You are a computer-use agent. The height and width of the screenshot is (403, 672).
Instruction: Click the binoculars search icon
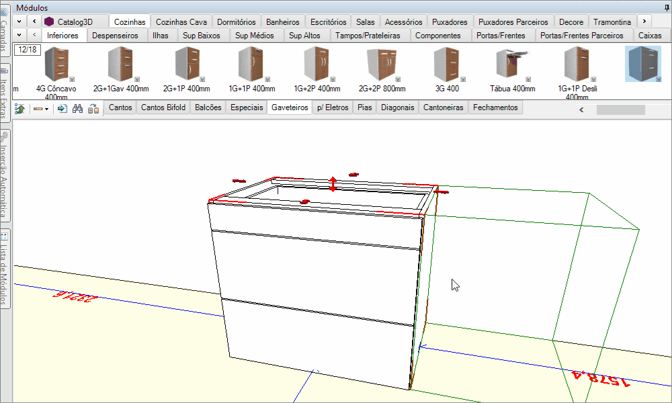(x=77, y=108)
